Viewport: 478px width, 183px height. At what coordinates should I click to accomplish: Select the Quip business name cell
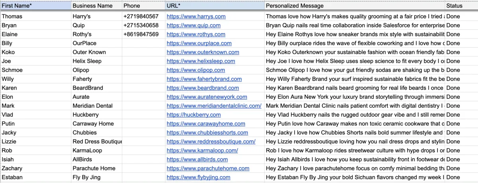(x=96, y=25)
